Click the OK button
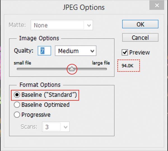Viewport: 168px width, 151px height. click(140, 24)
